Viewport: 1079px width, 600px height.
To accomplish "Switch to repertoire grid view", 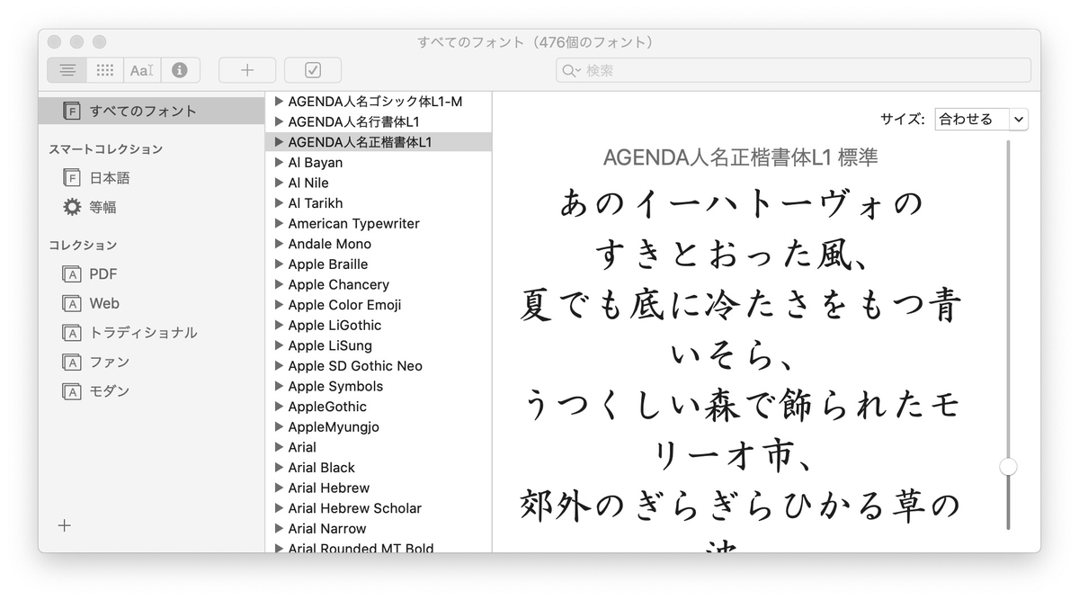I will [x=105, y=70].
